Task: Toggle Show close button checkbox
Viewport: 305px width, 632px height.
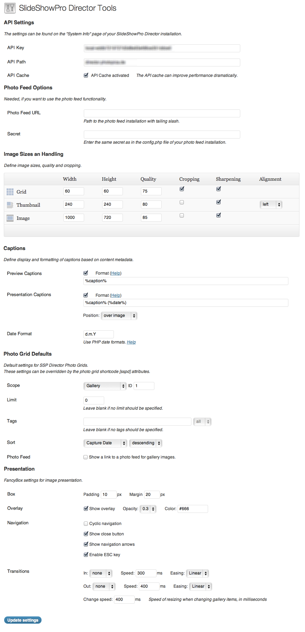Action: pyautogui.click(x=86, y=534)
